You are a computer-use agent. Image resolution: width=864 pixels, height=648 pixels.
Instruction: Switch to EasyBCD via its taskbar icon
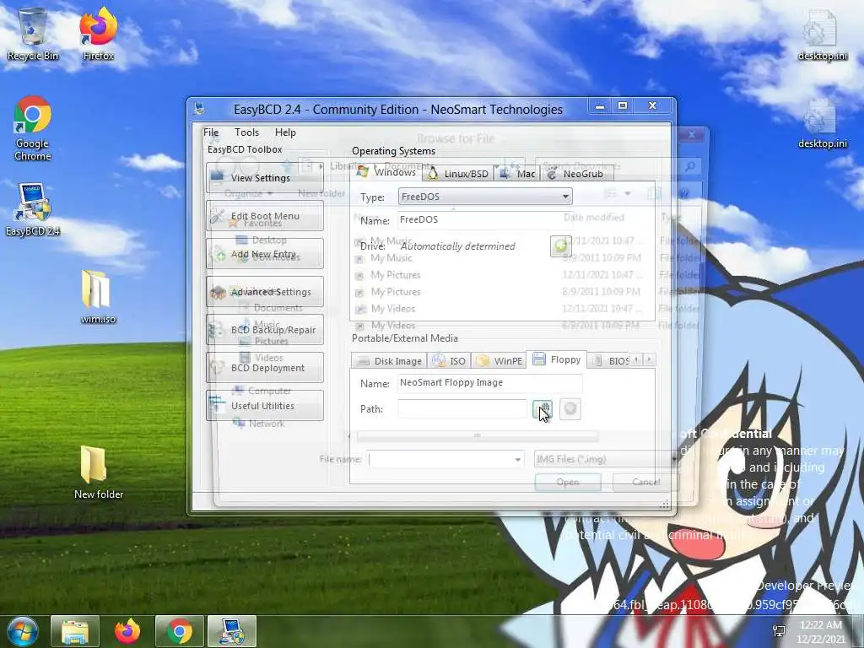coord(232,631)
